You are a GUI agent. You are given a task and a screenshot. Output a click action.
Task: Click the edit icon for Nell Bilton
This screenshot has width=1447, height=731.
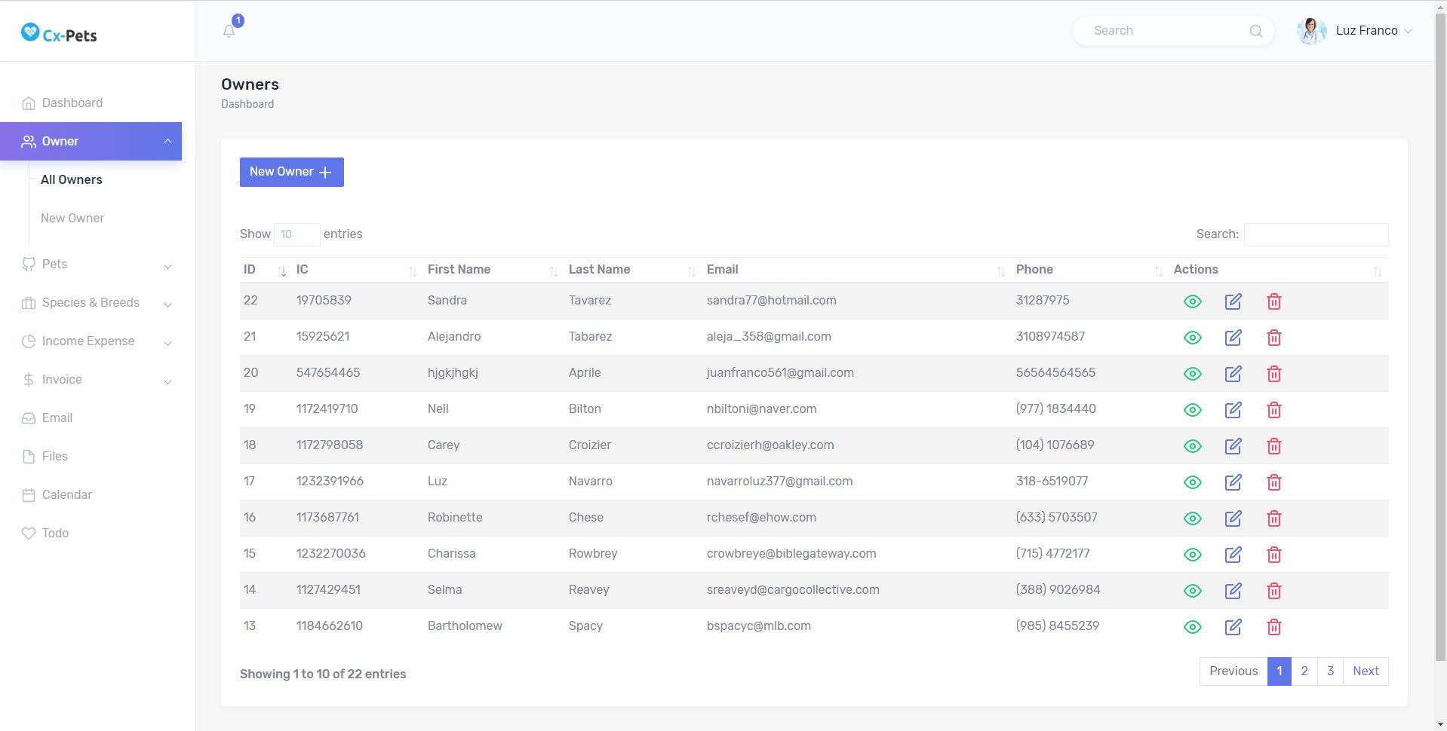(x=1233, y=410)
